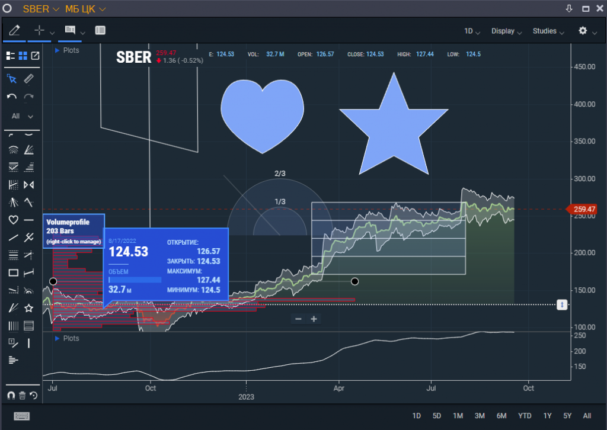The image size is (607, 430).
Task: Select the Fibonacci fan tool
Action: (x=28, y=150)
